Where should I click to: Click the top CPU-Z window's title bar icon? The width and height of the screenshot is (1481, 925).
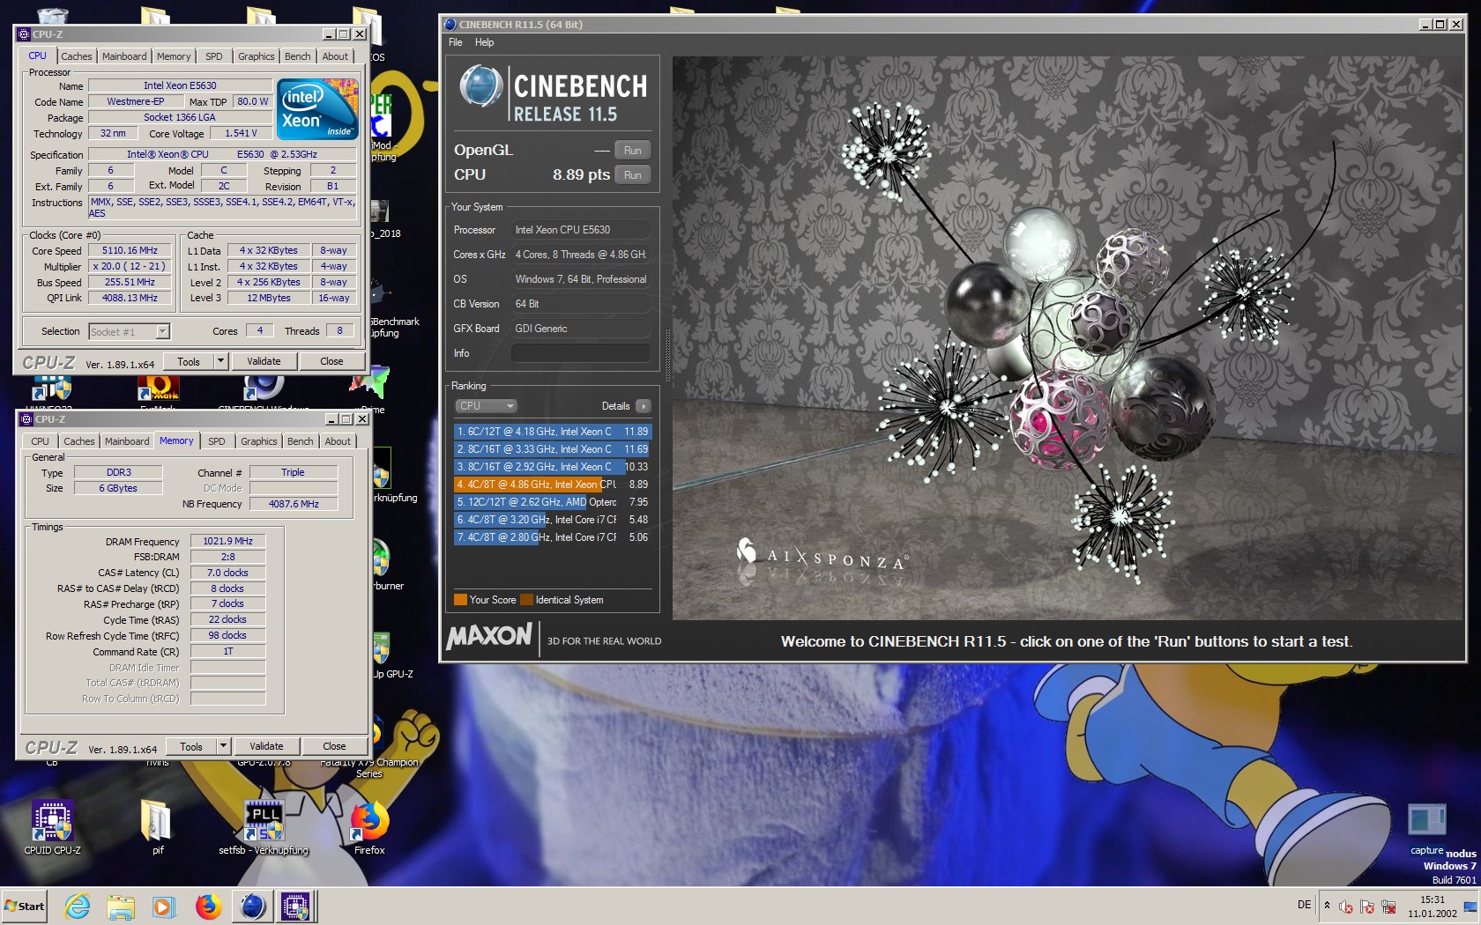point(24,34)
